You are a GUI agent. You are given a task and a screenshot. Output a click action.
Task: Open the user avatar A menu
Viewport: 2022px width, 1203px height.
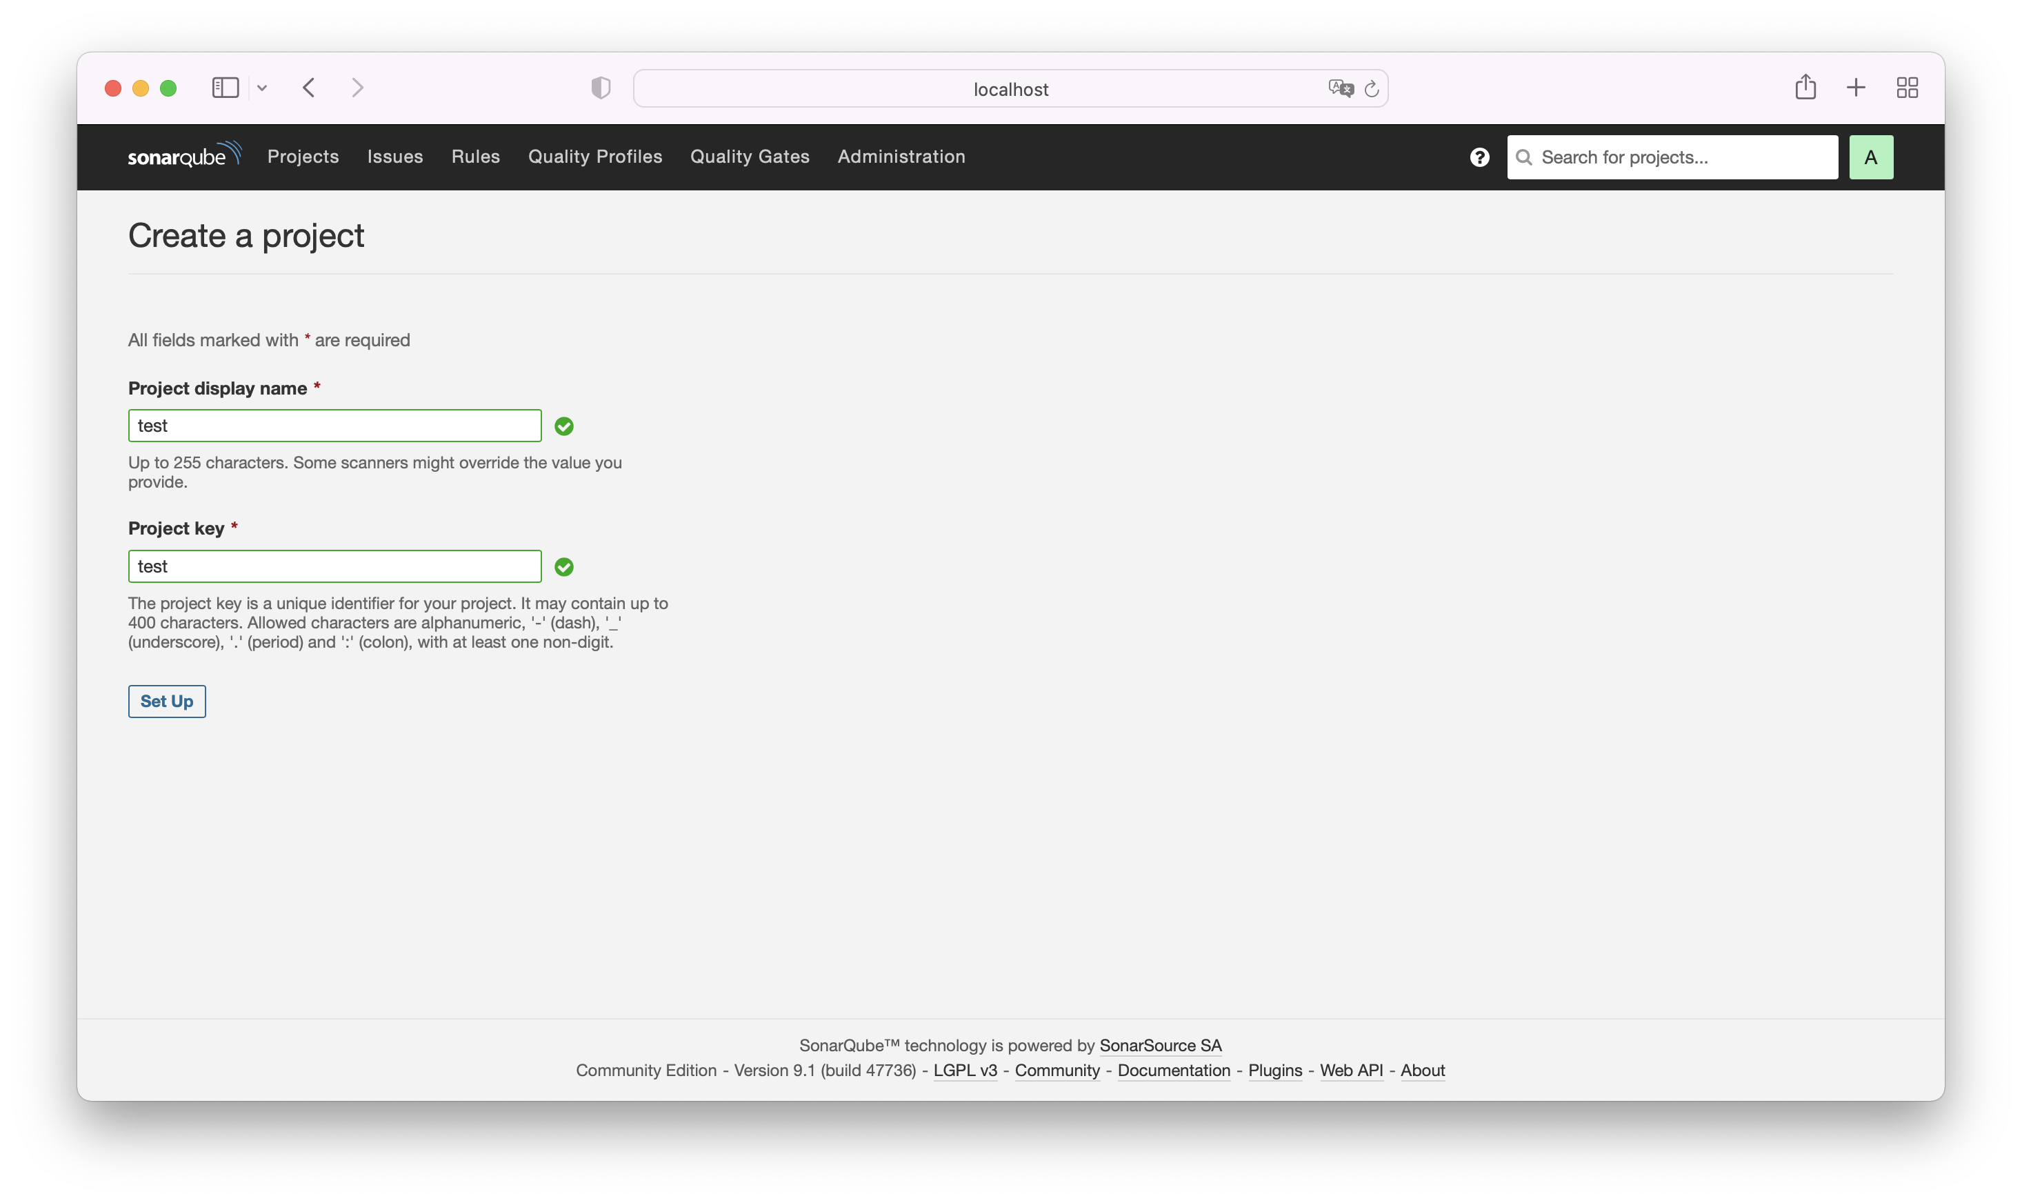pyautogui.click(x=1870, y=157)
